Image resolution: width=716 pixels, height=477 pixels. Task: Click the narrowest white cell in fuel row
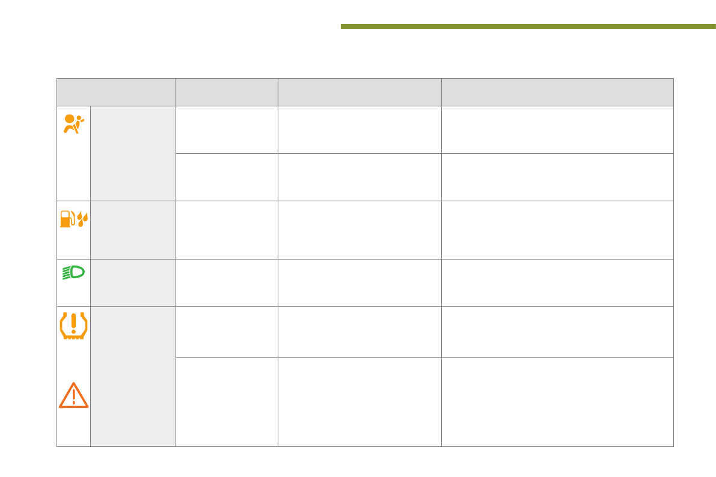click(227, 230)
